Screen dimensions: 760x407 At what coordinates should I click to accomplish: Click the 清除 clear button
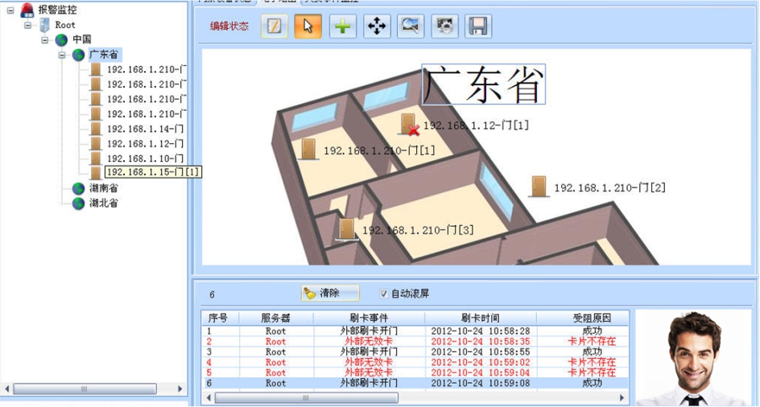[330, 293]
